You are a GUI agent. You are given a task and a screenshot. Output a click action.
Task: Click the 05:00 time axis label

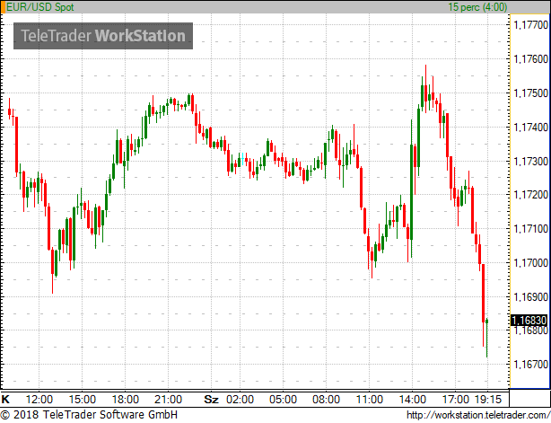(283, 400)
